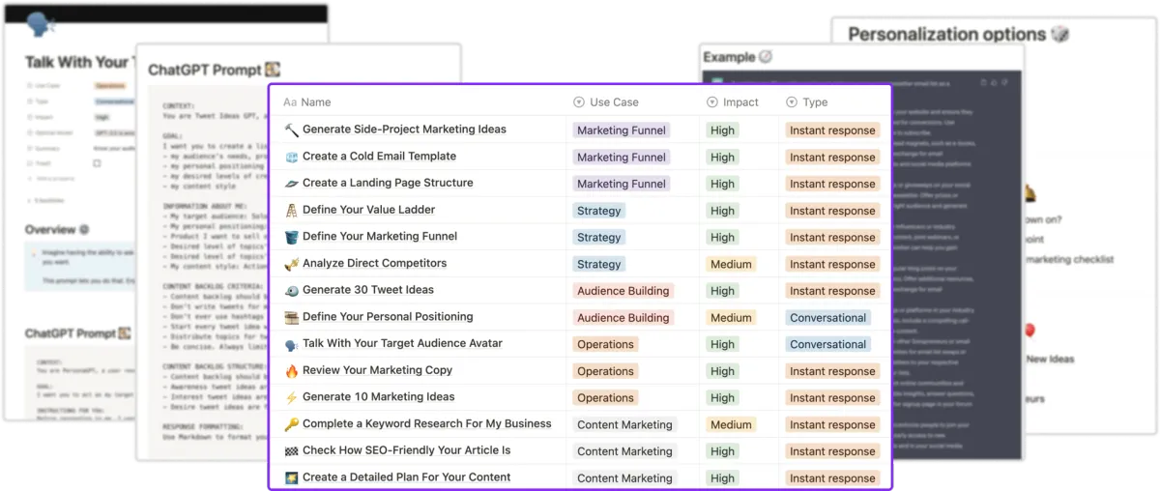This screenshot has width=1160, height=491.
Task: Click the dice icon beside Personalization options
Action: (1060, 34)
